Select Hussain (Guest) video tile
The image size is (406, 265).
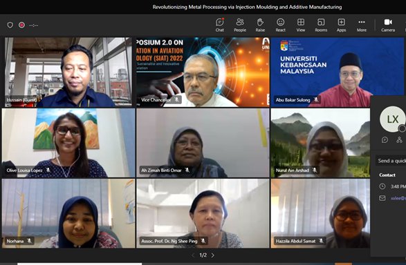pyautogui.click(x=68, y=72)
